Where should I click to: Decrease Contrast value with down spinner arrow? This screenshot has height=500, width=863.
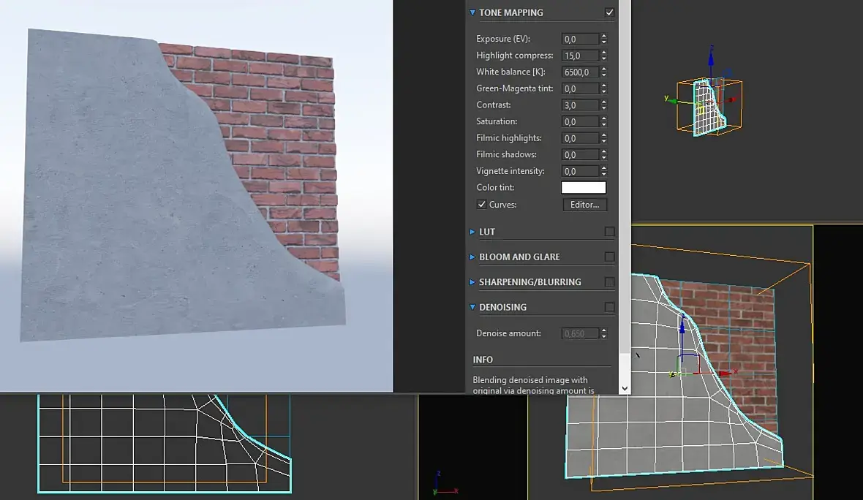click(604, 107)
